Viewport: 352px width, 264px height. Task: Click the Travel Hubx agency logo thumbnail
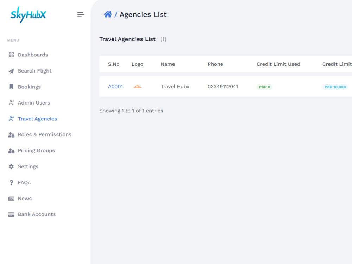point(137,87)
